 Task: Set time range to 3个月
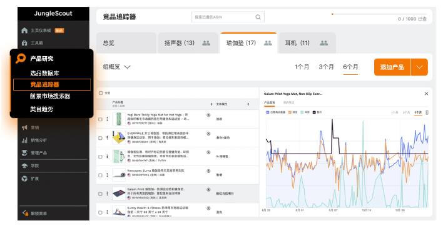tap(327, 67)
